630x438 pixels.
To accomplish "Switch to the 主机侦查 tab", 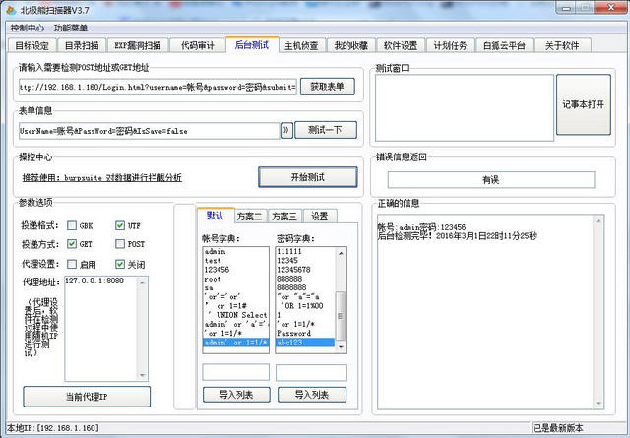I will [x=302, y=46].
